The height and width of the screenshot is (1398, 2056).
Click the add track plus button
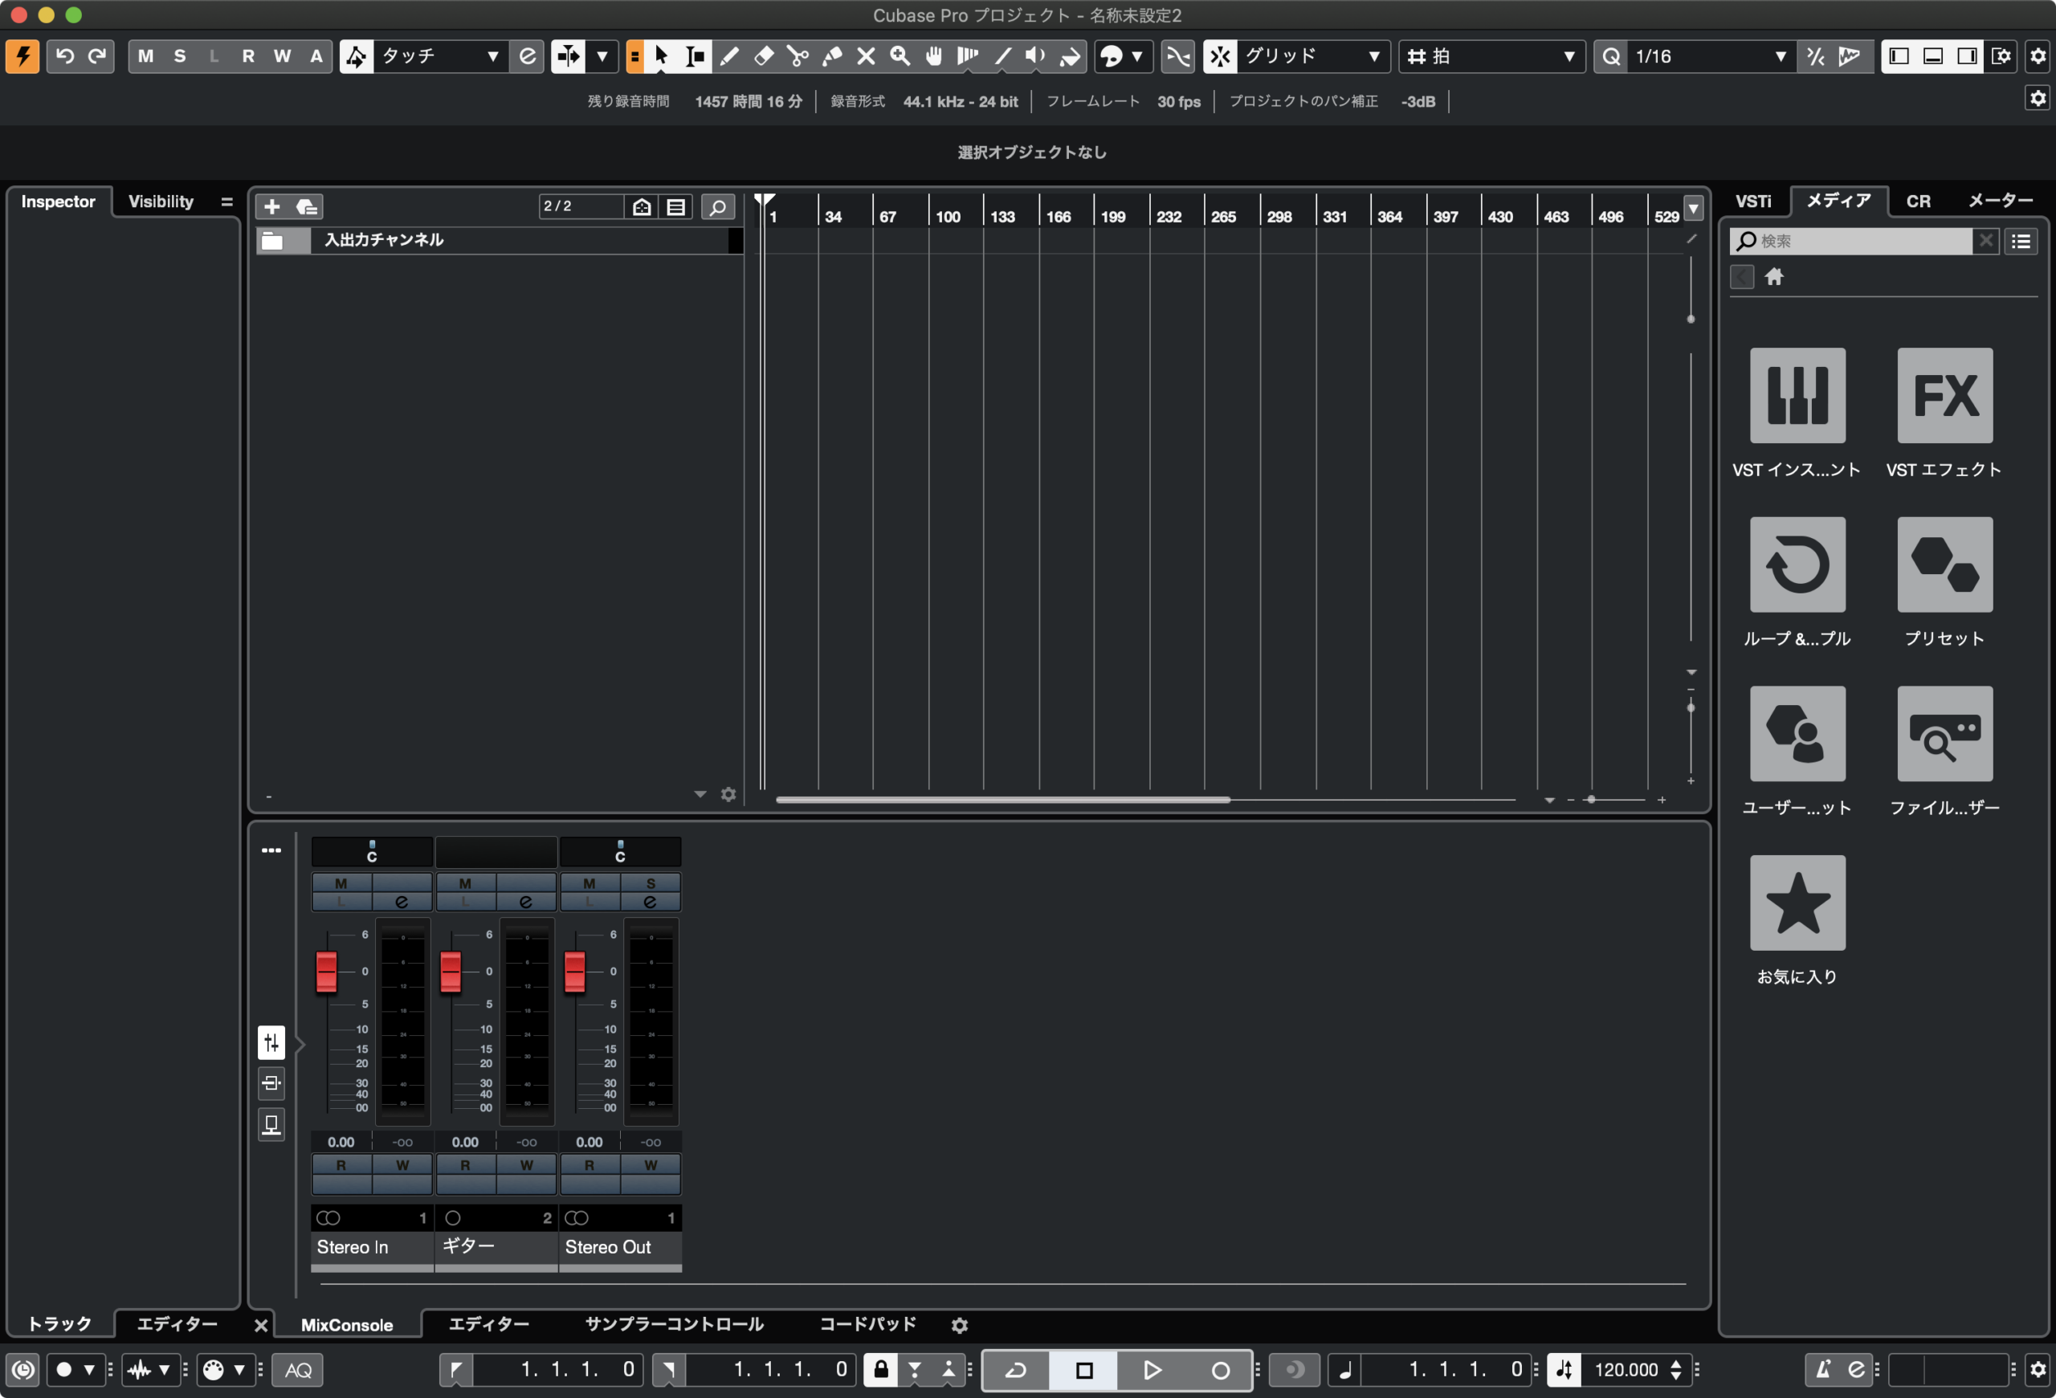pyautogui.click(x=271, y=207)
